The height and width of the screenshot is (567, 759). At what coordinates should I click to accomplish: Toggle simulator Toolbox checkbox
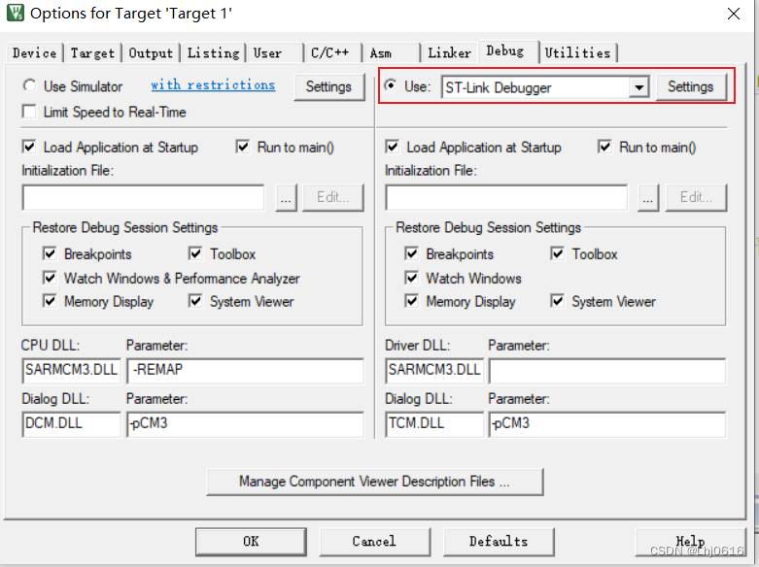(195, 253)
